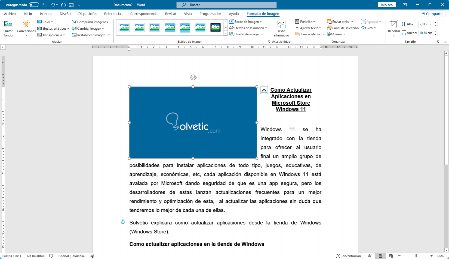The width and height of the screenshot is (449, 259).
Task: Open the Correcciones brightness options
Action: (x=26, y=29)
